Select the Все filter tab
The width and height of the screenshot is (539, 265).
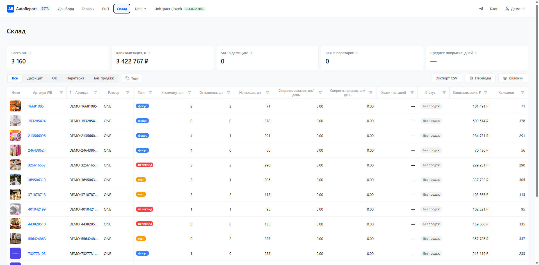(x=15, y=78)
